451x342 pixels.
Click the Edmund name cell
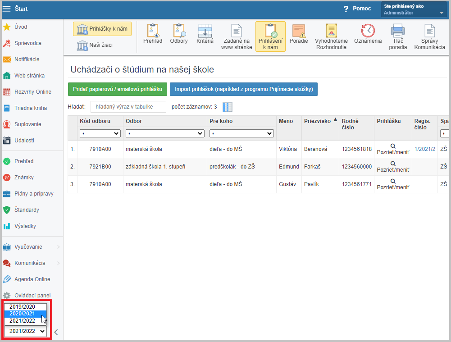click(x=289, y=167)
